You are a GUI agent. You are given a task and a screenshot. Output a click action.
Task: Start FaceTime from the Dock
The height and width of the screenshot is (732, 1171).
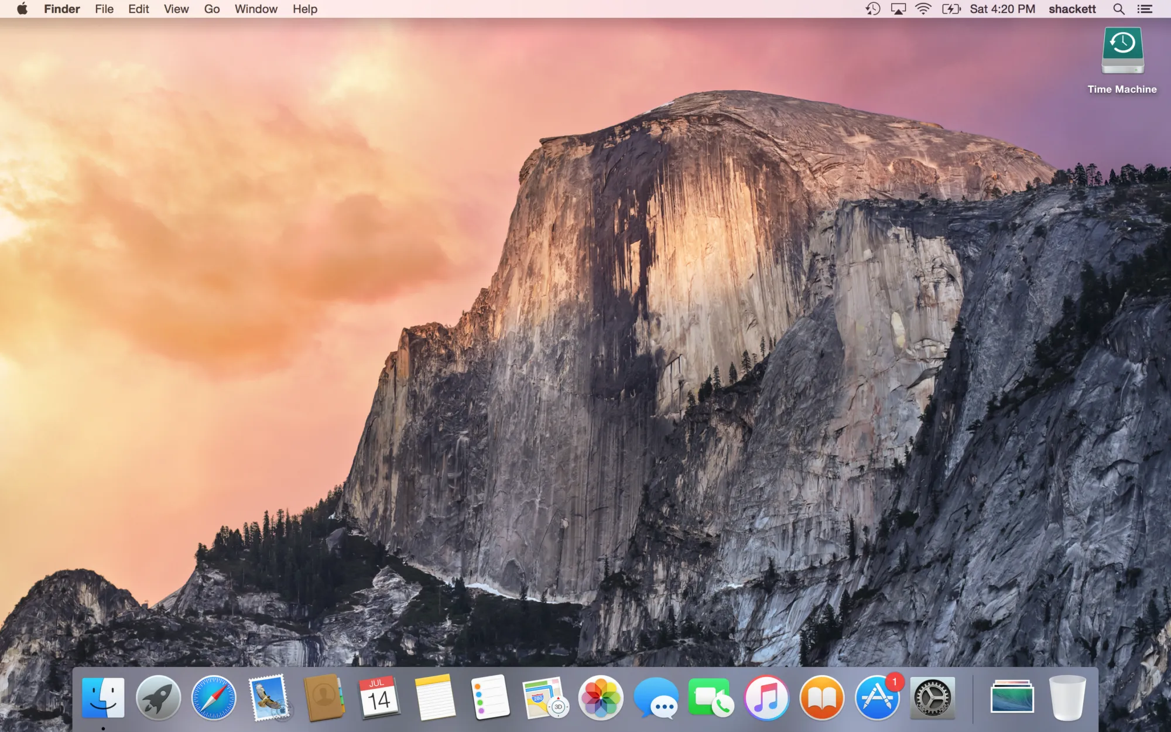[711, 698]
